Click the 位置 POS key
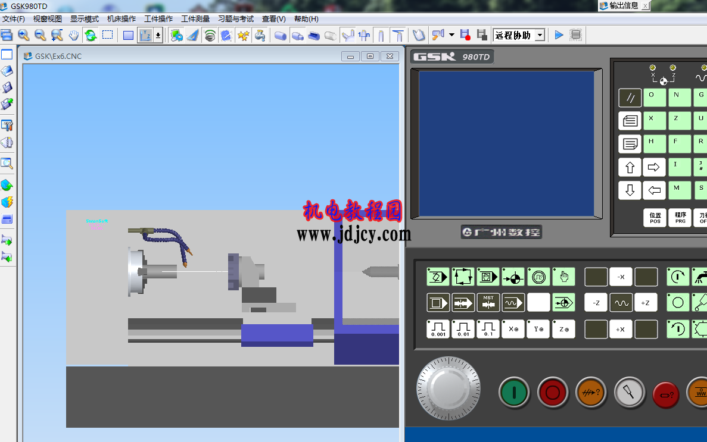Viewport: 707px width, 442px height. click(x=655, y=218)
